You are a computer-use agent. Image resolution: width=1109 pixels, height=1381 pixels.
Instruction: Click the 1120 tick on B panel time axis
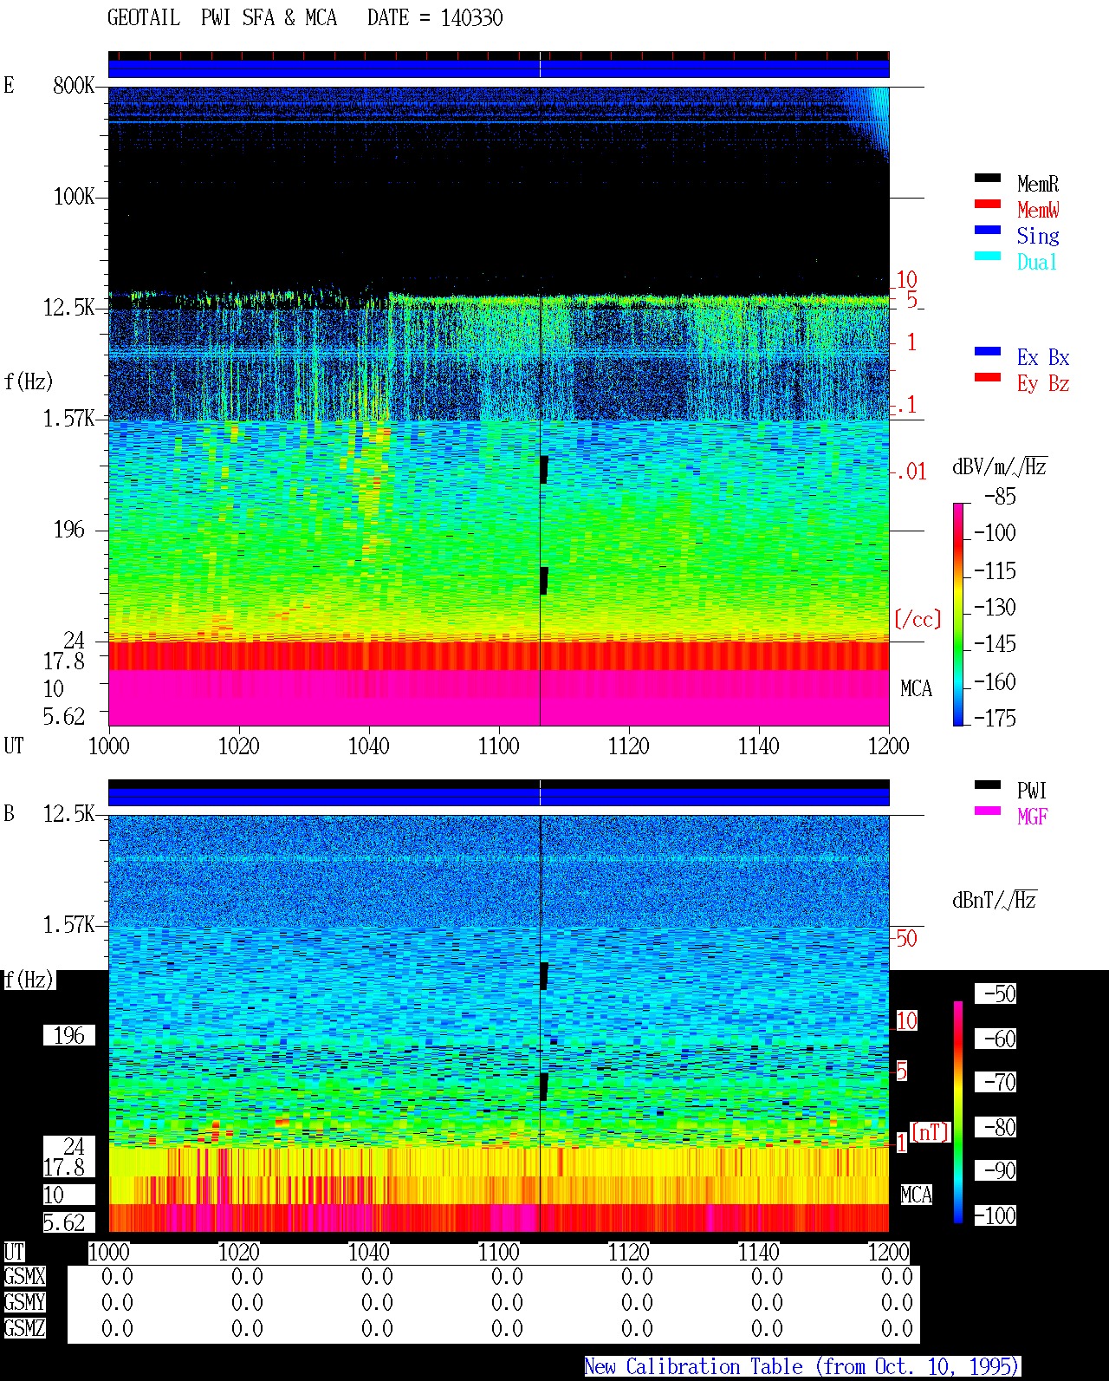pos(628,1252)
